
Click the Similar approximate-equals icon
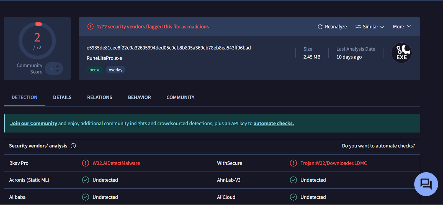point(358,27)
